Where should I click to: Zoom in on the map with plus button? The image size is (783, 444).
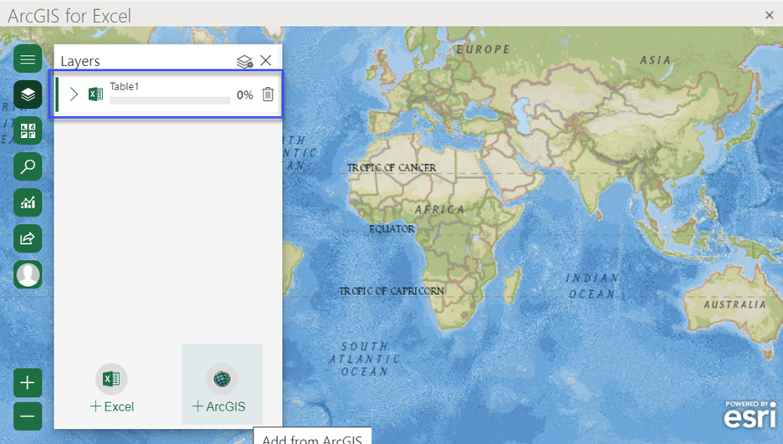28,383
